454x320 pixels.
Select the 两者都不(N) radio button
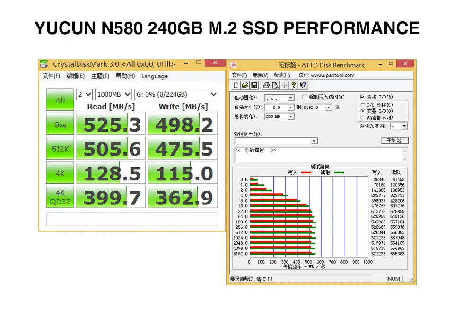pos(363,117)
